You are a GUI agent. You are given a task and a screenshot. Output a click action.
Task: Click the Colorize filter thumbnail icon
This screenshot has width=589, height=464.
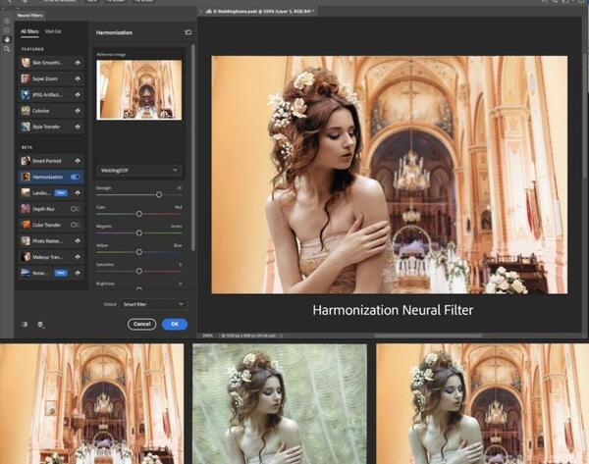26,111
